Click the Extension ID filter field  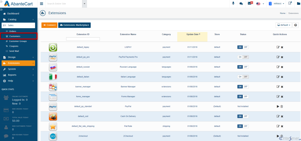[83, 39]
